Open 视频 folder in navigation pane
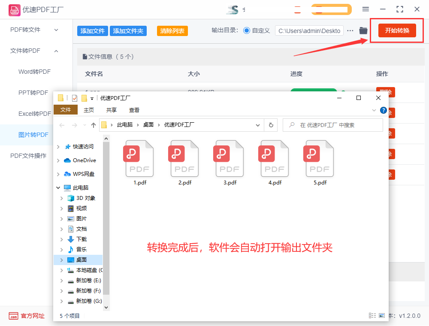The image size is (429, 326). pos(77,208)
